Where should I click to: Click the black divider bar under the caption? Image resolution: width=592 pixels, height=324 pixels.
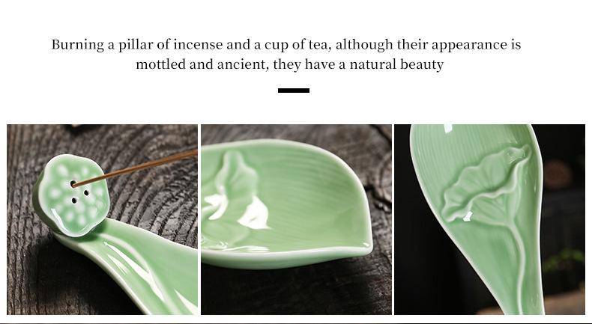[x=294, y=91]
